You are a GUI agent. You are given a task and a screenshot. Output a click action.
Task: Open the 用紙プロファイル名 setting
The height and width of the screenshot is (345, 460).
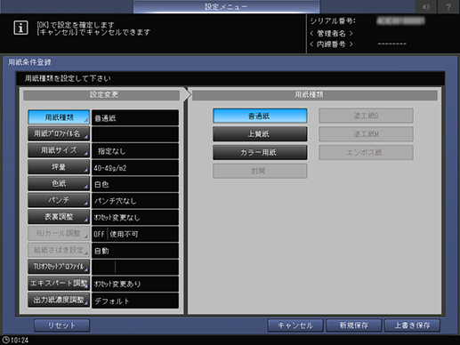pos(59,133)
